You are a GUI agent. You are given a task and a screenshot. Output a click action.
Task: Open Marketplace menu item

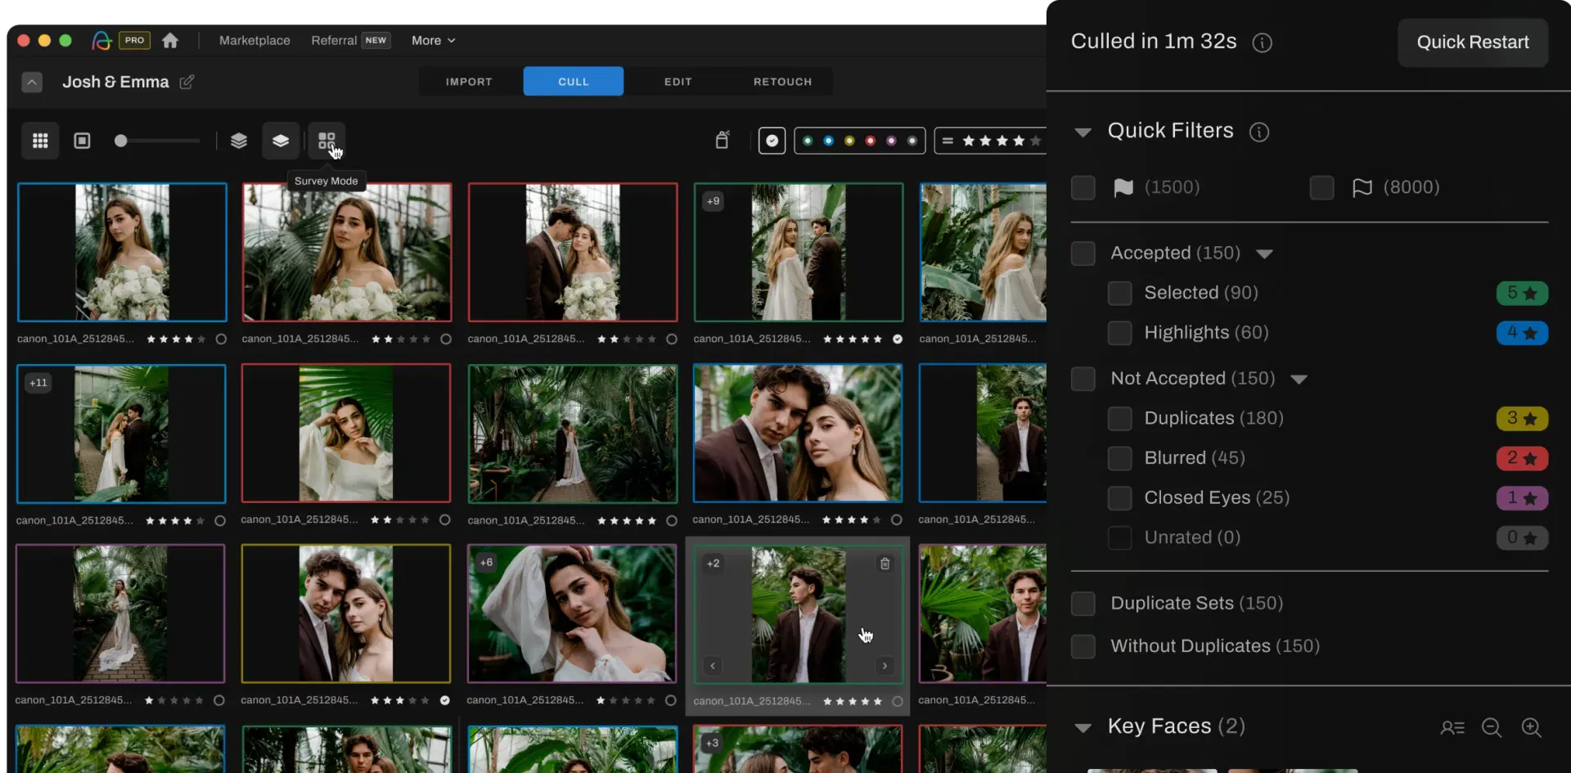tap(254, 40)
